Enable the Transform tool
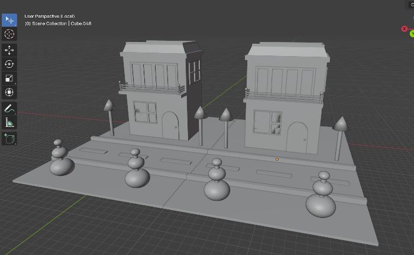Image resolution: width=414 pixels, height=255 pixels. point(9,92)
